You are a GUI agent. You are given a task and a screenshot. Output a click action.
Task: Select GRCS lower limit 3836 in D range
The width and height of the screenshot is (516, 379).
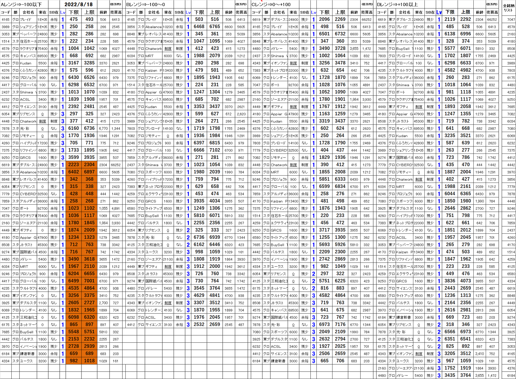(450, 281)
